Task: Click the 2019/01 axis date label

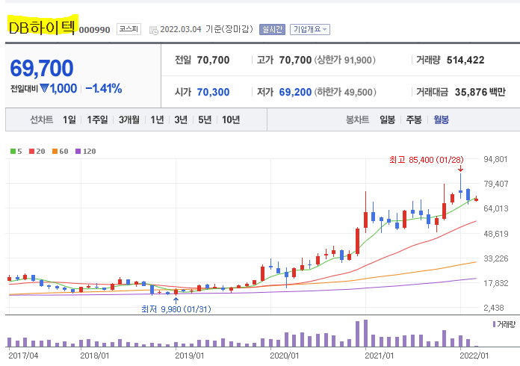Action: click(x=189, y=356)
